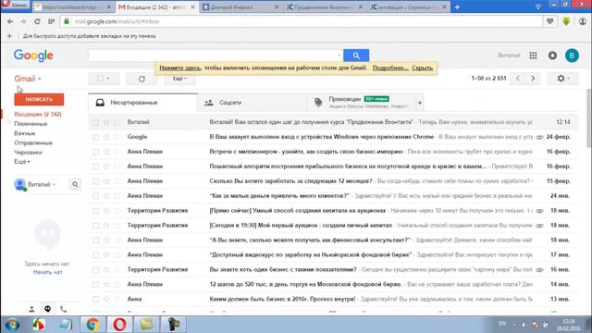Reload page in browser toolbar
The height and width of the screenshot is (333, 592).
coord(37,21)
